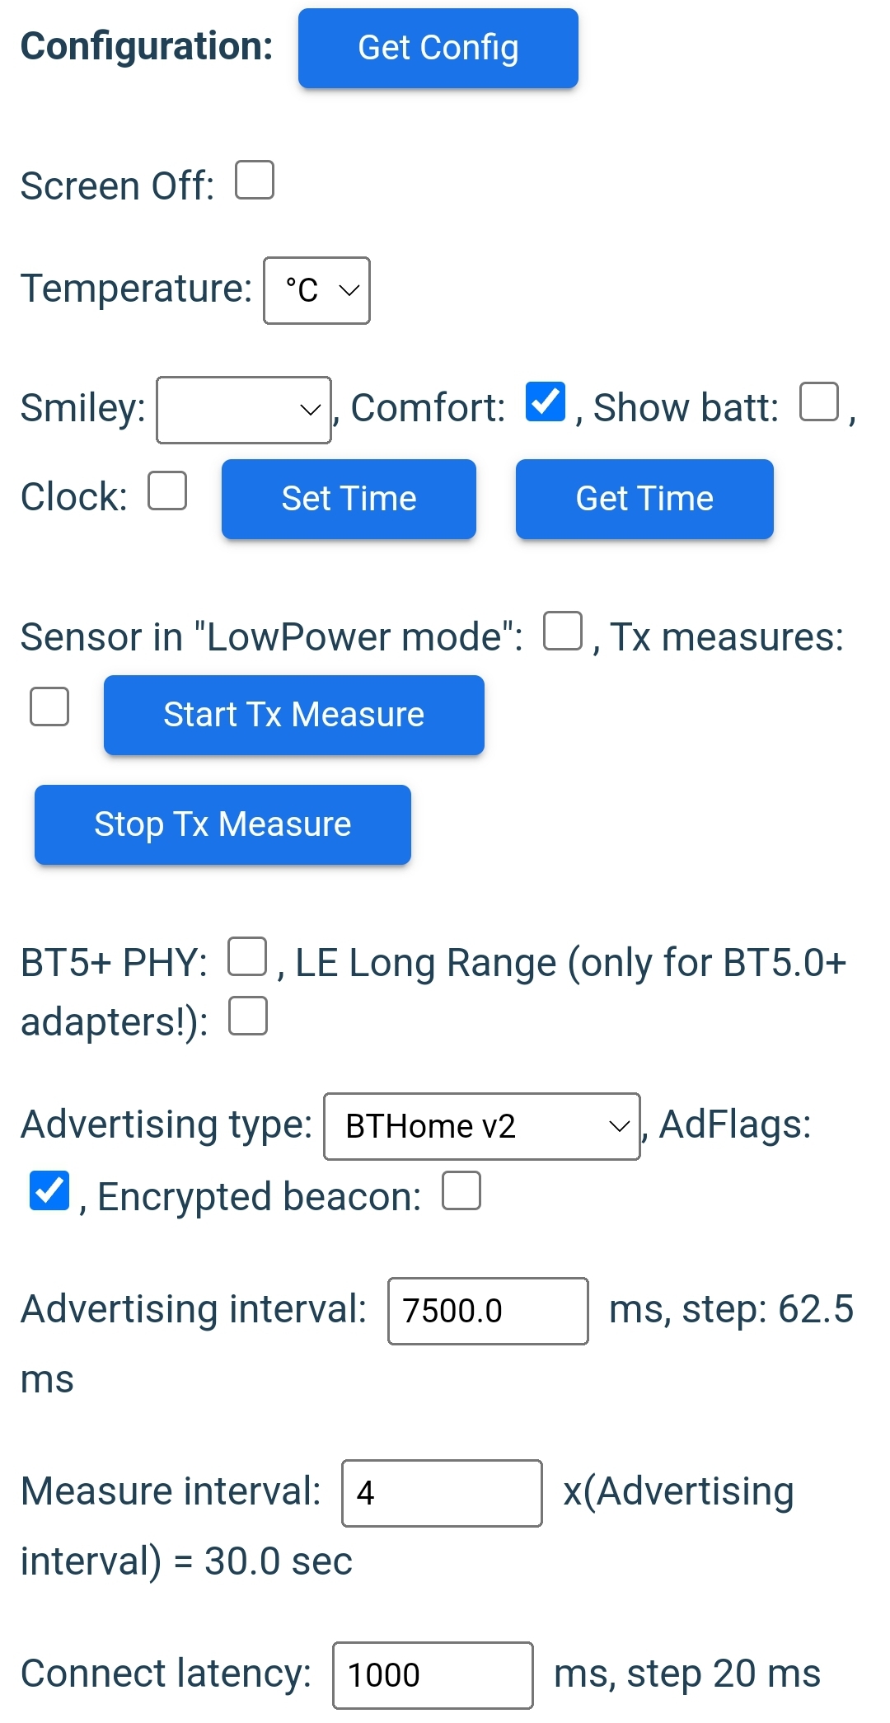The image size is (890, 1723).
Task: Click the Get Time button
Action: point(644,499)
